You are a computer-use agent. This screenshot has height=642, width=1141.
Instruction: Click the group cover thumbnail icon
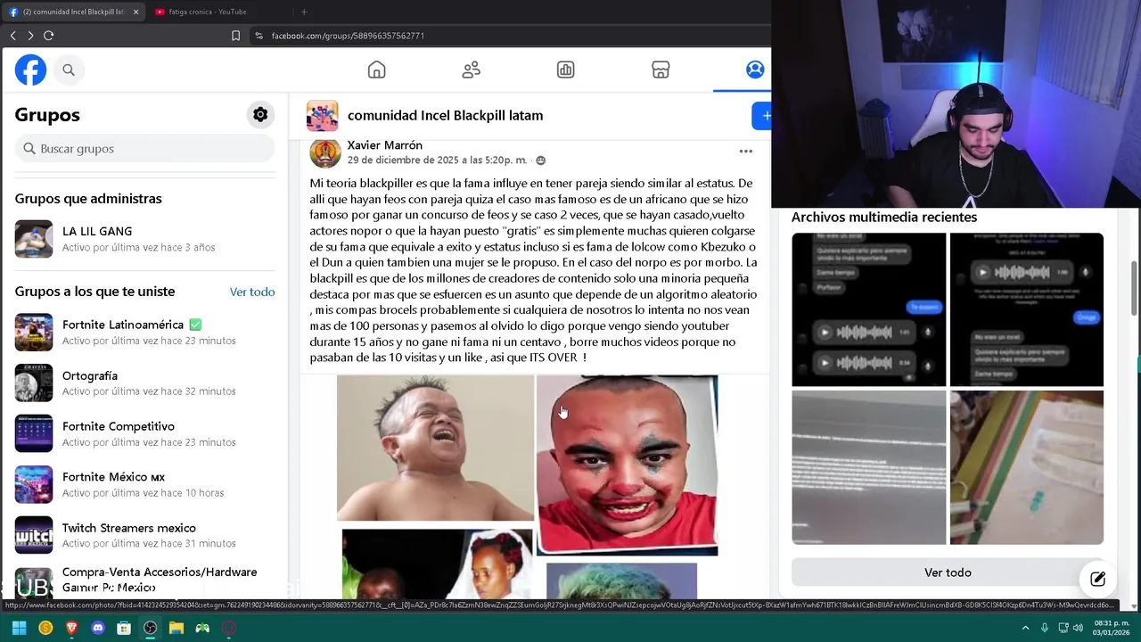point(323,116)
